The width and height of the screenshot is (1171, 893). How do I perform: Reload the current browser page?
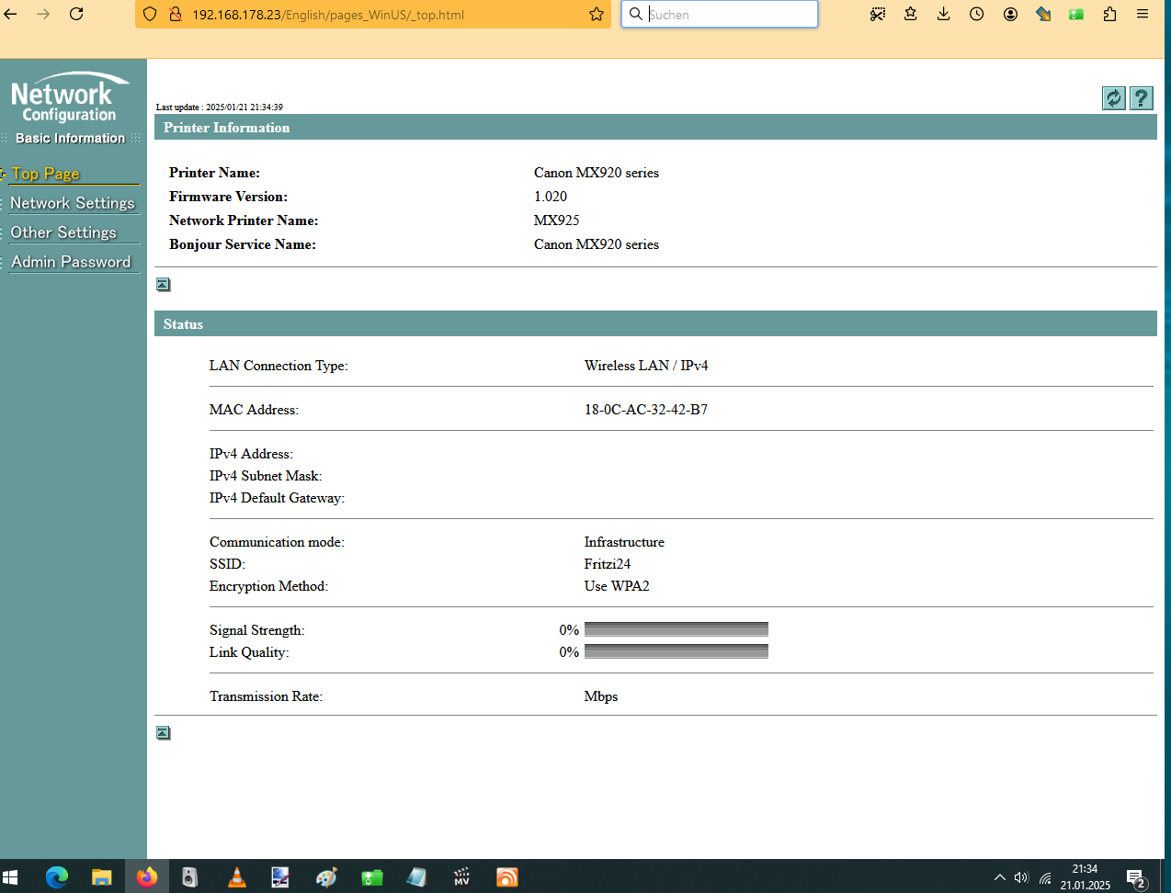76,14
